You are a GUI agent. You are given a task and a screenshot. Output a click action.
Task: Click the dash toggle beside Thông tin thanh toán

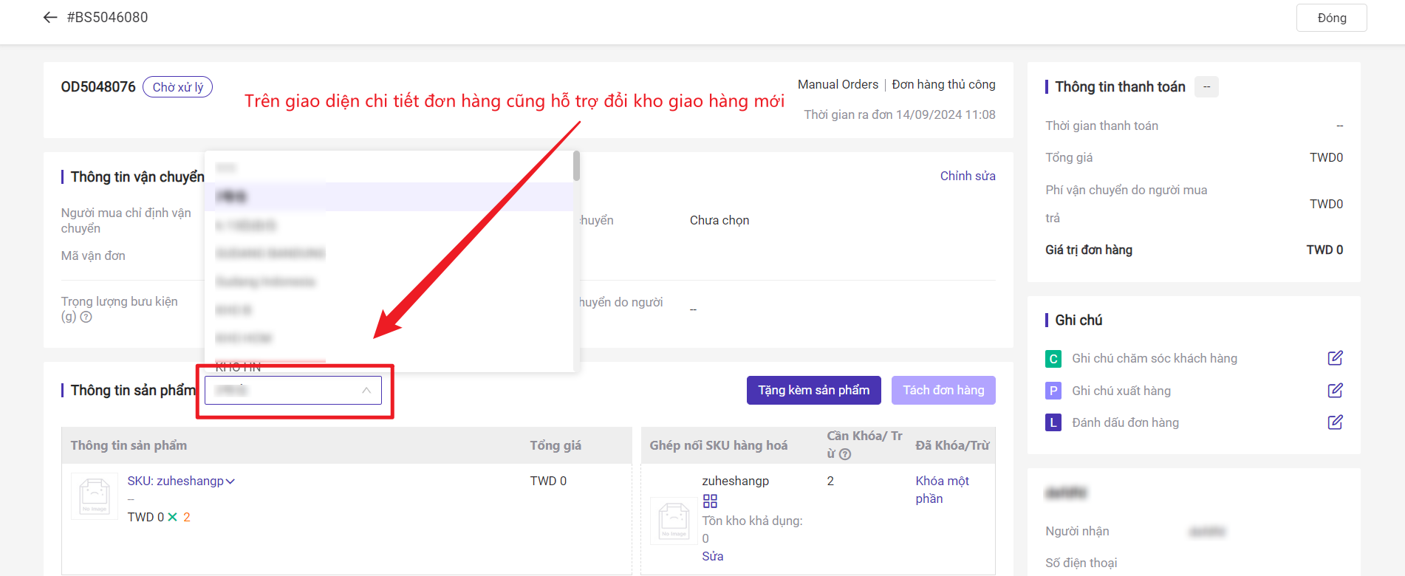(1206, 87)
